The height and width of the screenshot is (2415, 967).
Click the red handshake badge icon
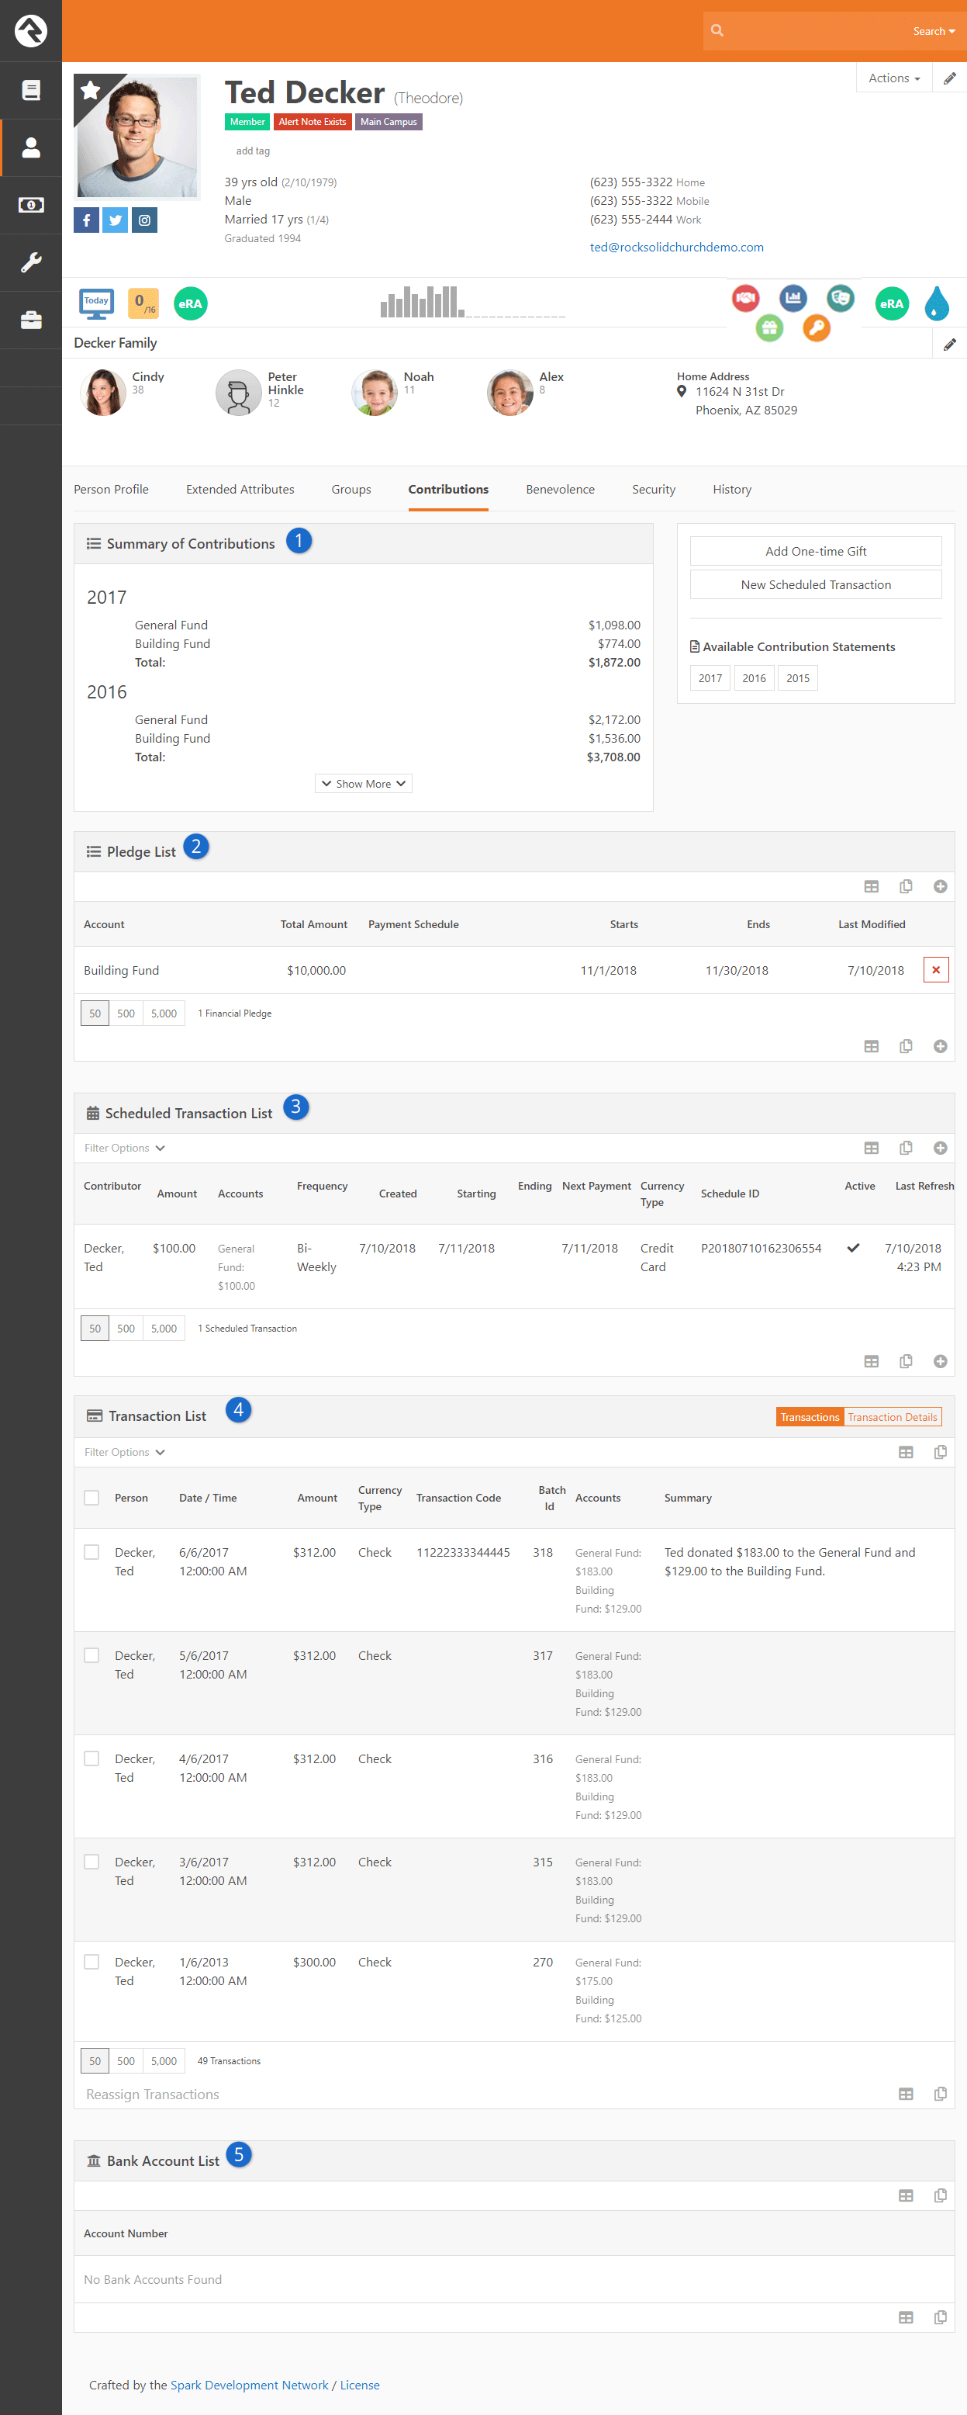(x=746, y=298)
